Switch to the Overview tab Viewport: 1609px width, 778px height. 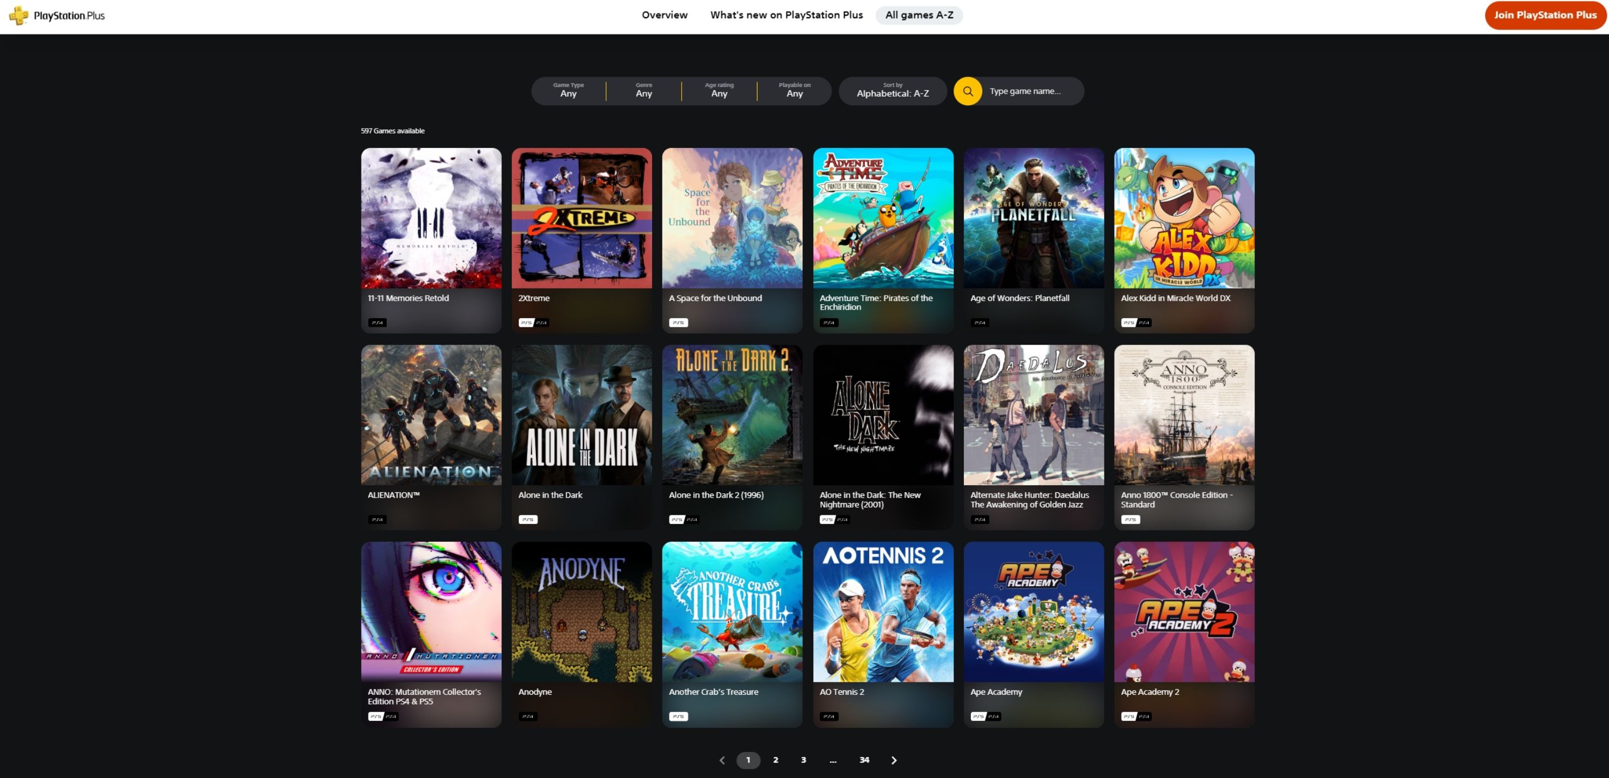coord(665,15)
